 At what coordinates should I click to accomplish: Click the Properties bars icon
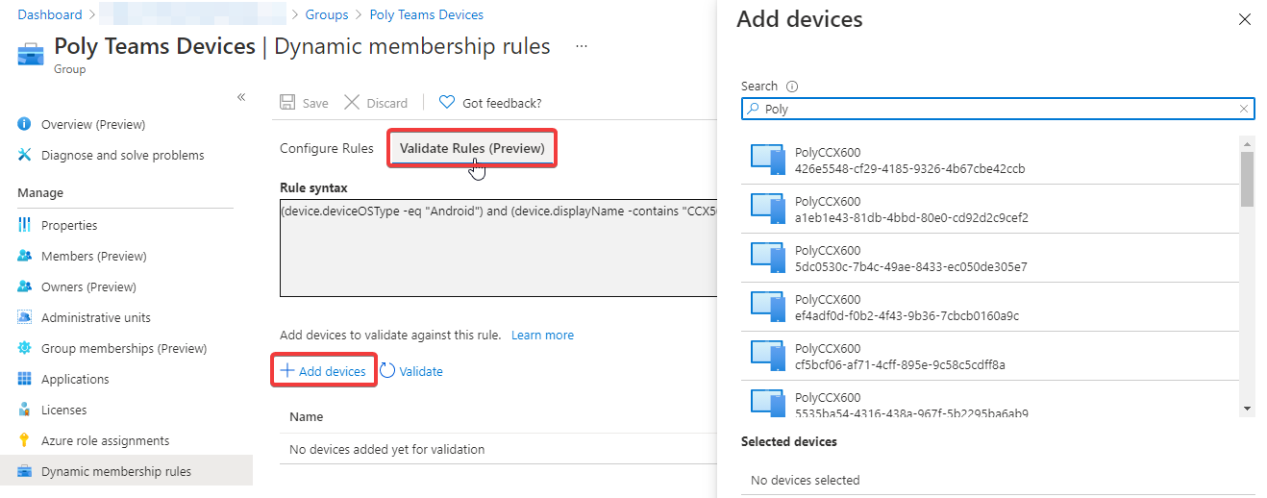tap(24, 225)
